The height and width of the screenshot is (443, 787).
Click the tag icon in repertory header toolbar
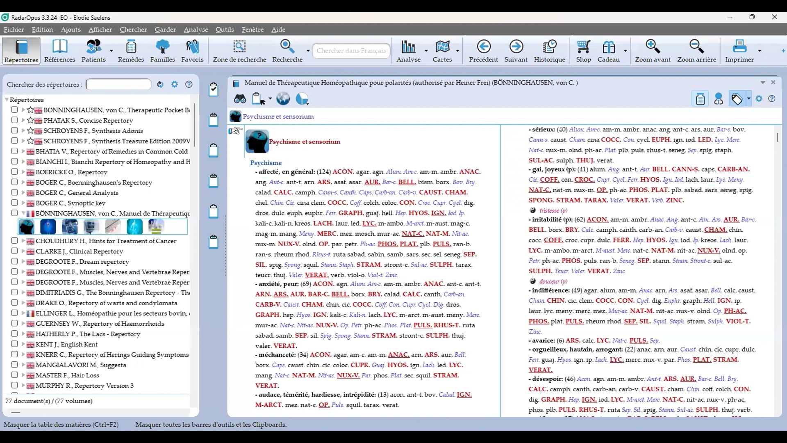[x=737, y=99]
